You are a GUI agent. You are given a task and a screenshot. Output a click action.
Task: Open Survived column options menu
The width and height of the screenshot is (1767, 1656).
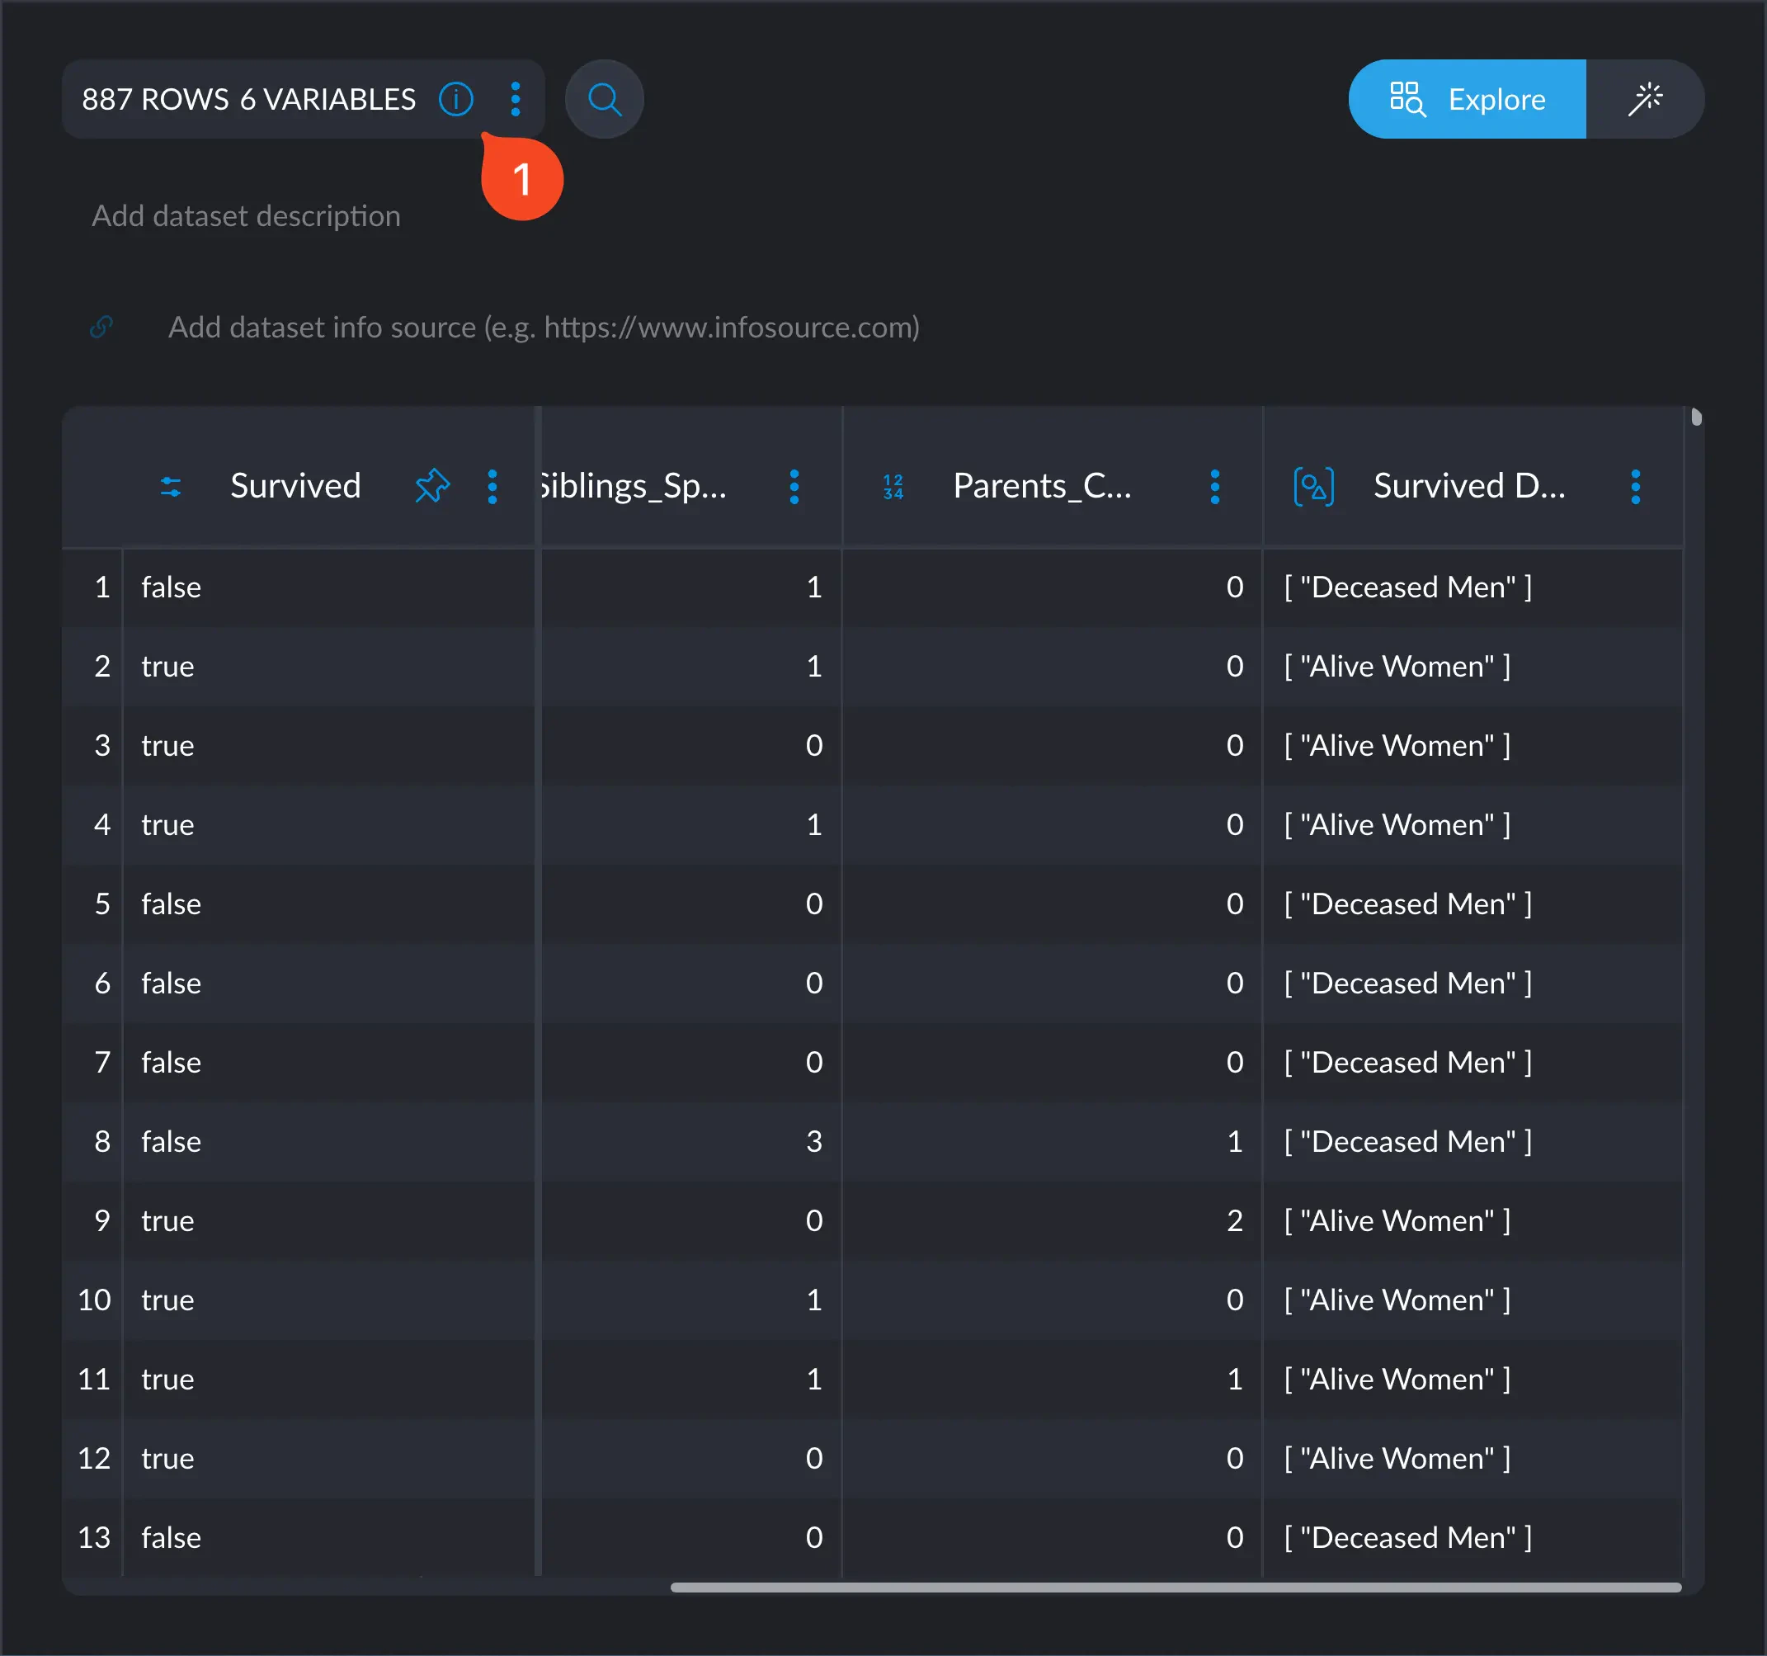click(x=492, y=486)
